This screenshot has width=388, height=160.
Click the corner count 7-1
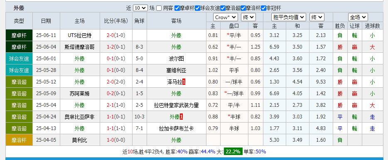[x=140, y=128]
